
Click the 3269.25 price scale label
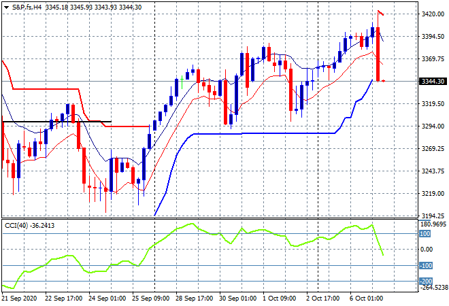[x=433, y=148]
